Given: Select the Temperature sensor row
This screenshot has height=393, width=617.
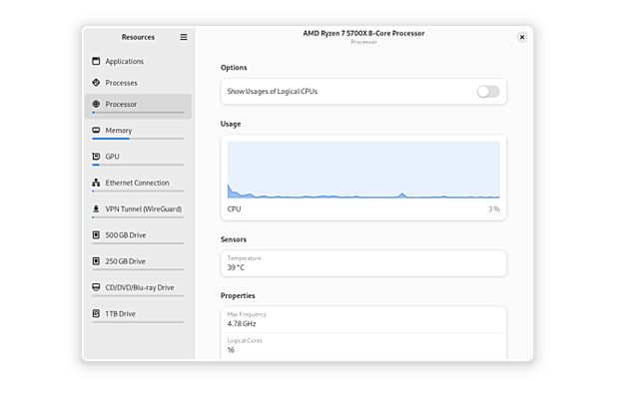Looking at the screenshot, I should point(363,263).
